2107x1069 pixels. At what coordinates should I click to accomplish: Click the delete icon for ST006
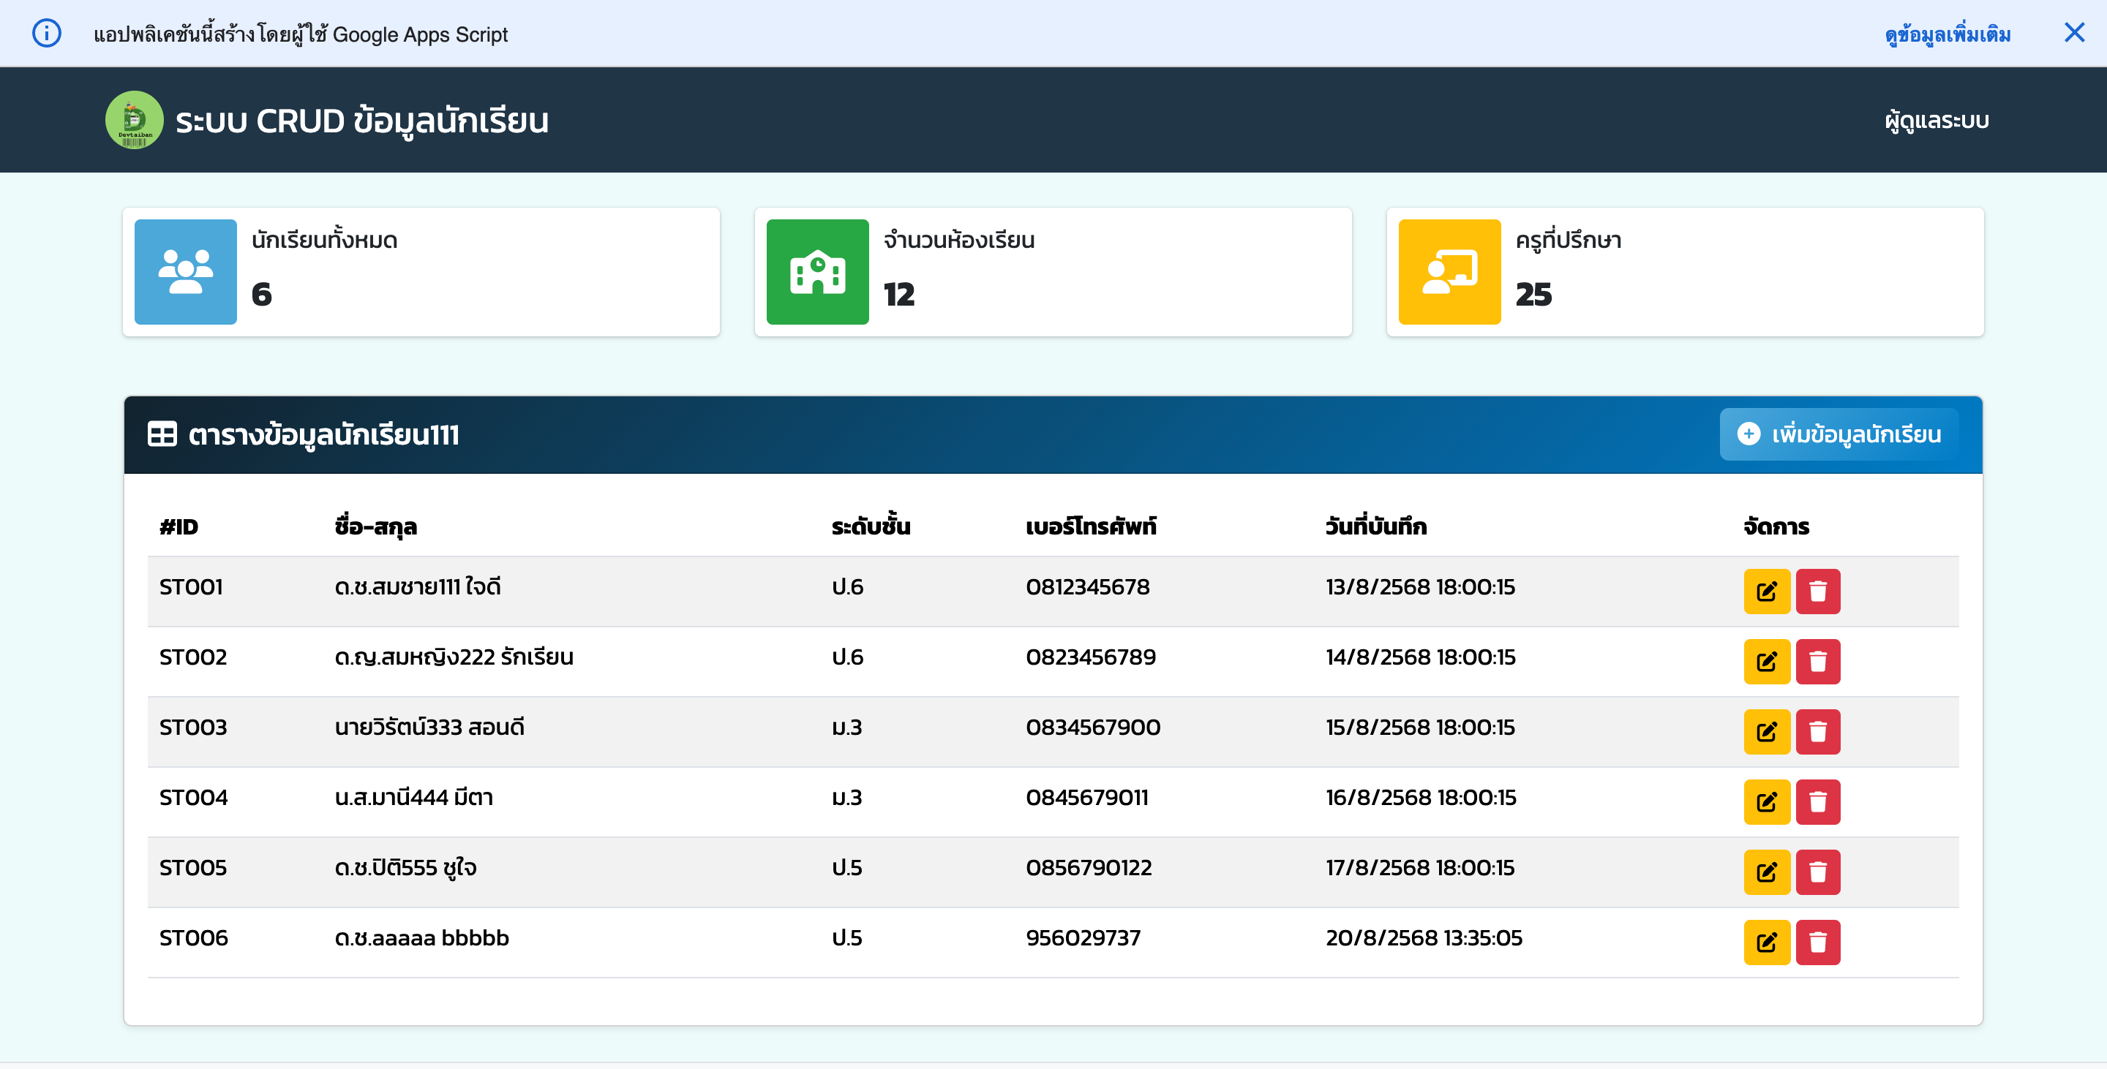[x=1818, y=943]
